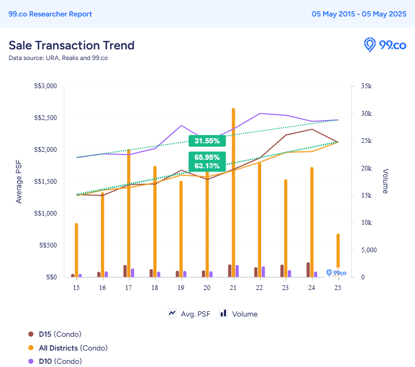Click the brown D15 legend color dot
The height and width of the screenshot is (367, 415).
pos(31,334)
